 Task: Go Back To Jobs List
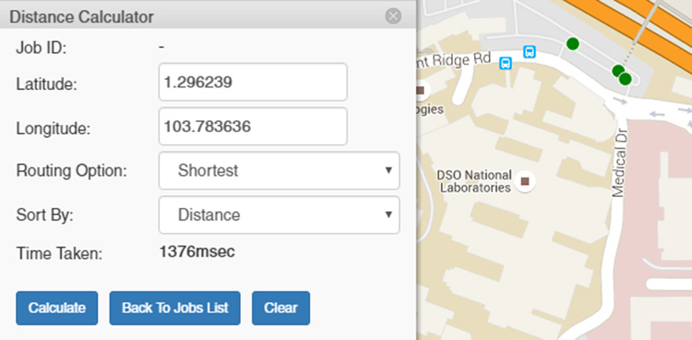coord(175,308)
